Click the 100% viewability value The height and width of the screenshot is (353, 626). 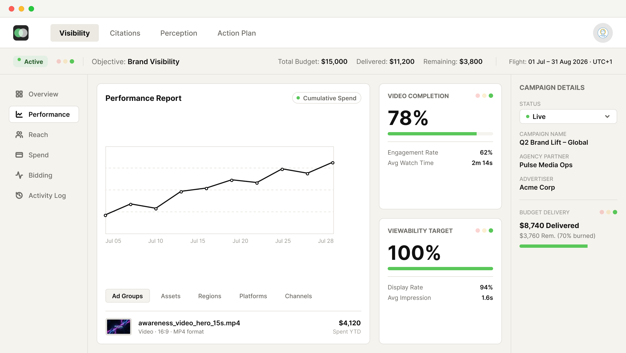[x=414, y=253]
